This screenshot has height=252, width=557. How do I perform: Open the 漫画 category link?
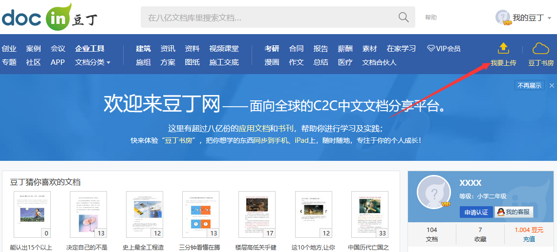(272, 62)
